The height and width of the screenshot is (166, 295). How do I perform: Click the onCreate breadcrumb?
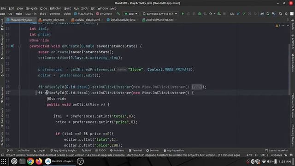click(x=104, y=14)
